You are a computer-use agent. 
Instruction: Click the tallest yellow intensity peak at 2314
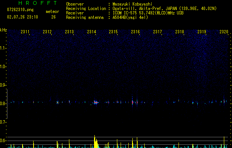[95, 141]
